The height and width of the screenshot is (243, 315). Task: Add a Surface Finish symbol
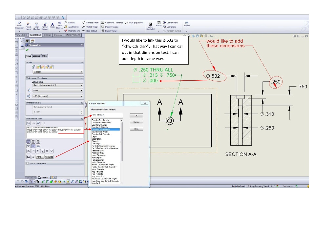coord(91,23)
